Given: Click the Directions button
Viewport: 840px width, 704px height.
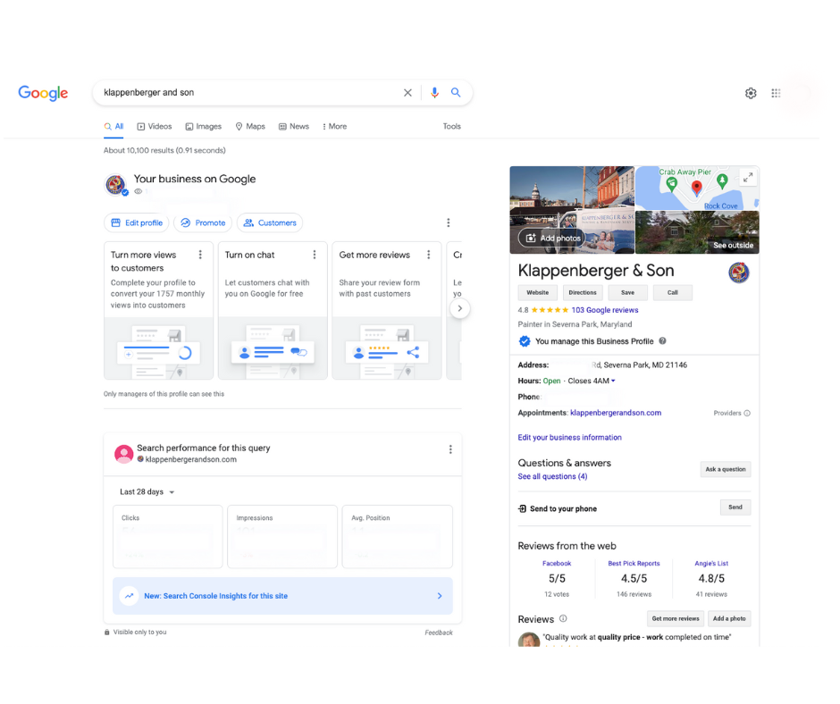Looking at the screenshot, I should tap(583, 292).
